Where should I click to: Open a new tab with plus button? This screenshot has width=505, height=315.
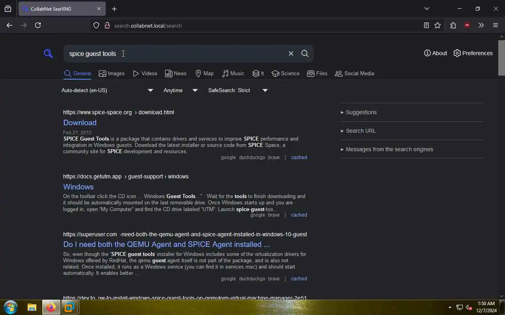[x=114, y=9]
